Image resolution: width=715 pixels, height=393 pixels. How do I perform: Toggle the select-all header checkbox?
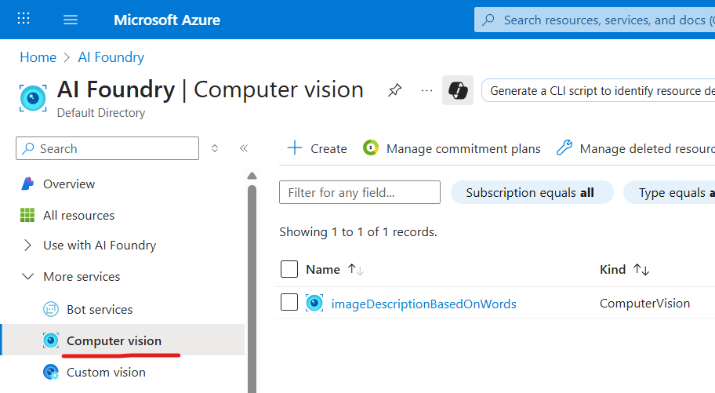(289, 269)
